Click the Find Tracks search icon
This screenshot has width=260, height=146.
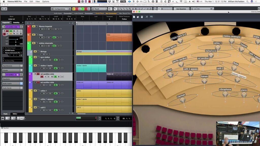click(x=73, y=23)
